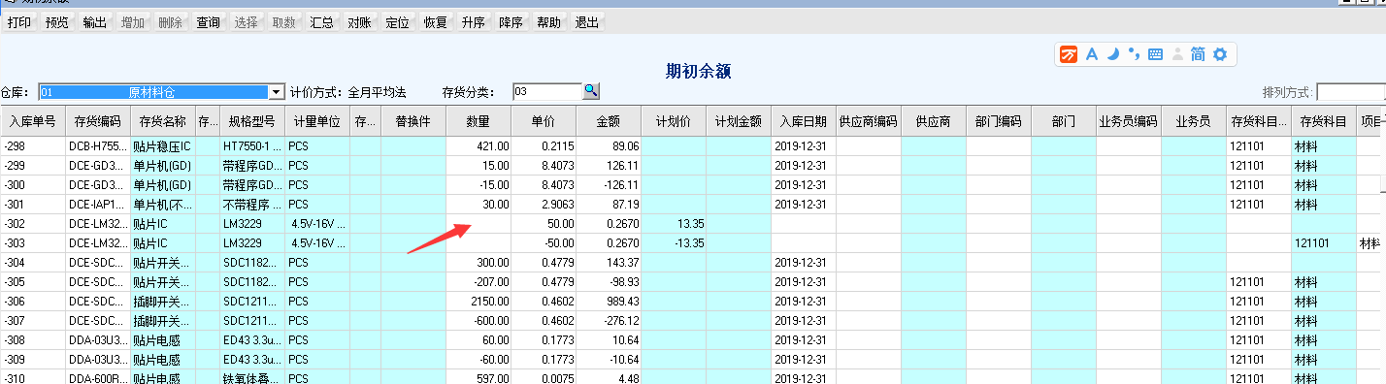Viewport: 1386px width, 384px height.
Task: Click the IME logo icon
Action: pyautogui.click(x=1069, y=55)
